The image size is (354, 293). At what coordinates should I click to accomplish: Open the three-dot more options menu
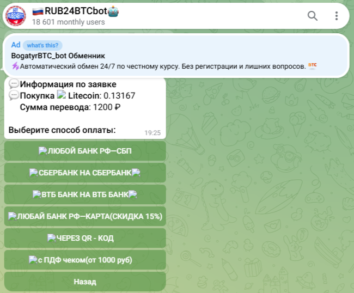pyautogui.click(x=337, y=16)
